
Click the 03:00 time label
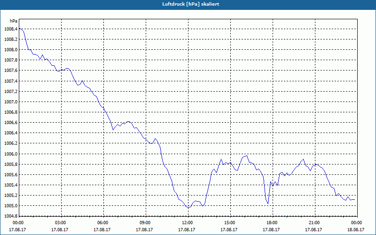61,223
